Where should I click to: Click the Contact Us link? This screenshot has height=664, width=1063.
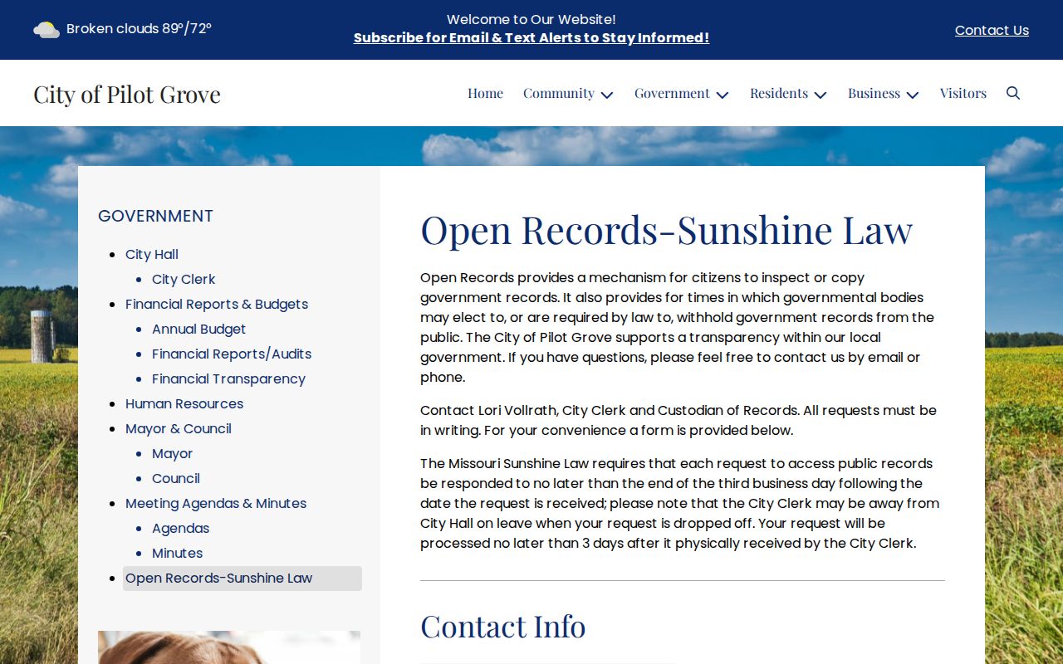[992, 30]
